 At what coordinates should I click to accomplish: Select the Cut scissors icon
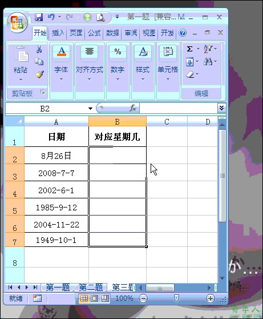pos(39,49)
